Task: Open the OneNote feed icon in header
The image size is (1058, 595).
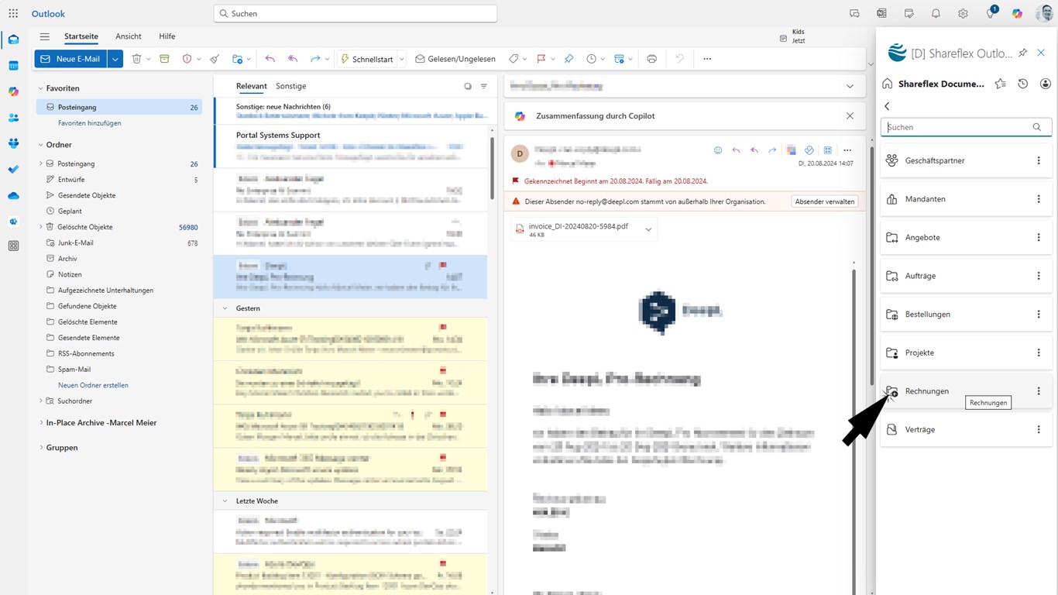Action: point(881,13)
